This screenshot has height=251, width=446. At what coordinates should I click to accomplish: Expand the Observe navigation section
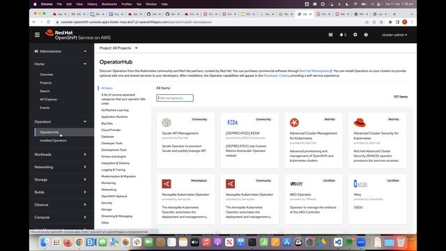tap(61, 204)
